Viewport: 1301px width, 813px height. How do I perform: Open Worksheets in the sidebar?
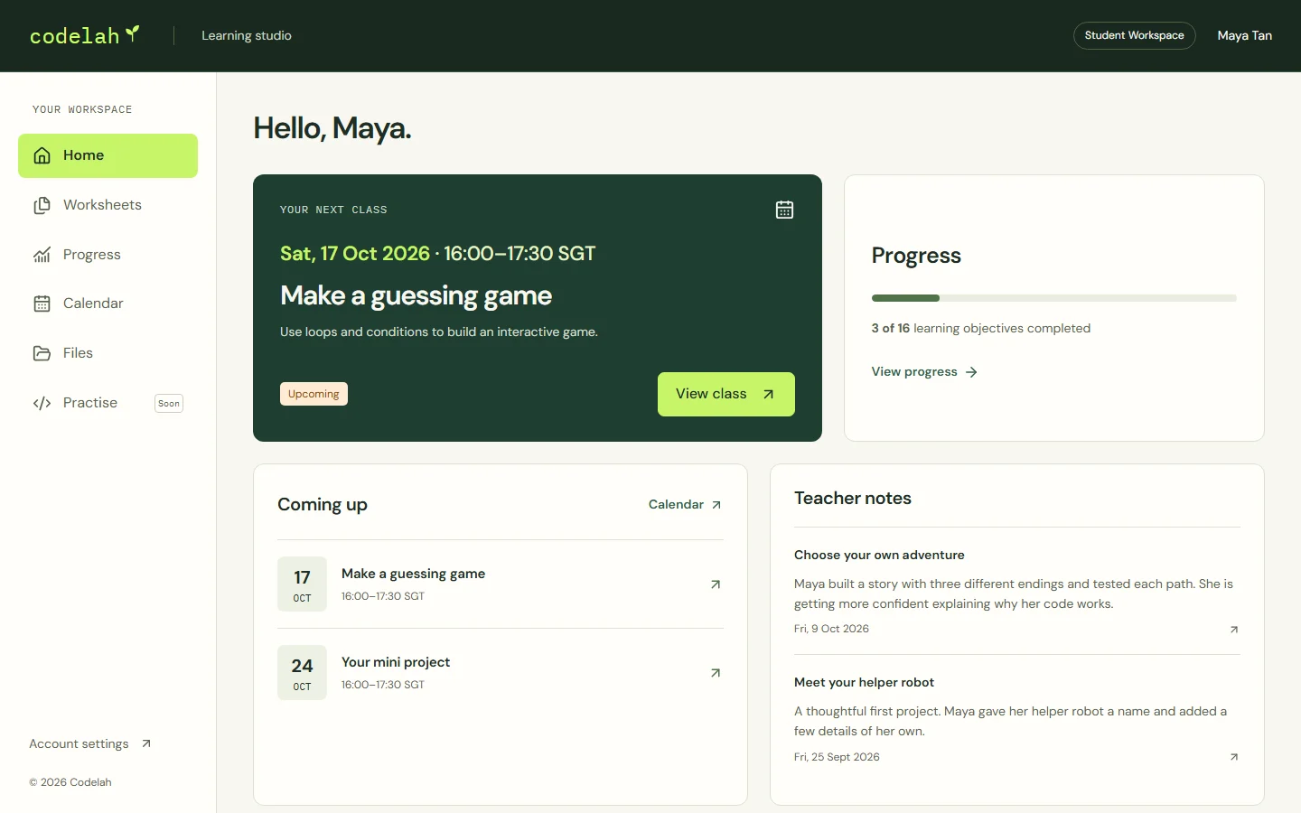click(x=108, y=205)
